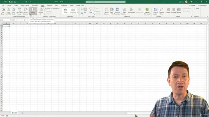This screenshot has width=209, height=117.
Task: Switch to the Formulas tab
Action: pos(35,5)
